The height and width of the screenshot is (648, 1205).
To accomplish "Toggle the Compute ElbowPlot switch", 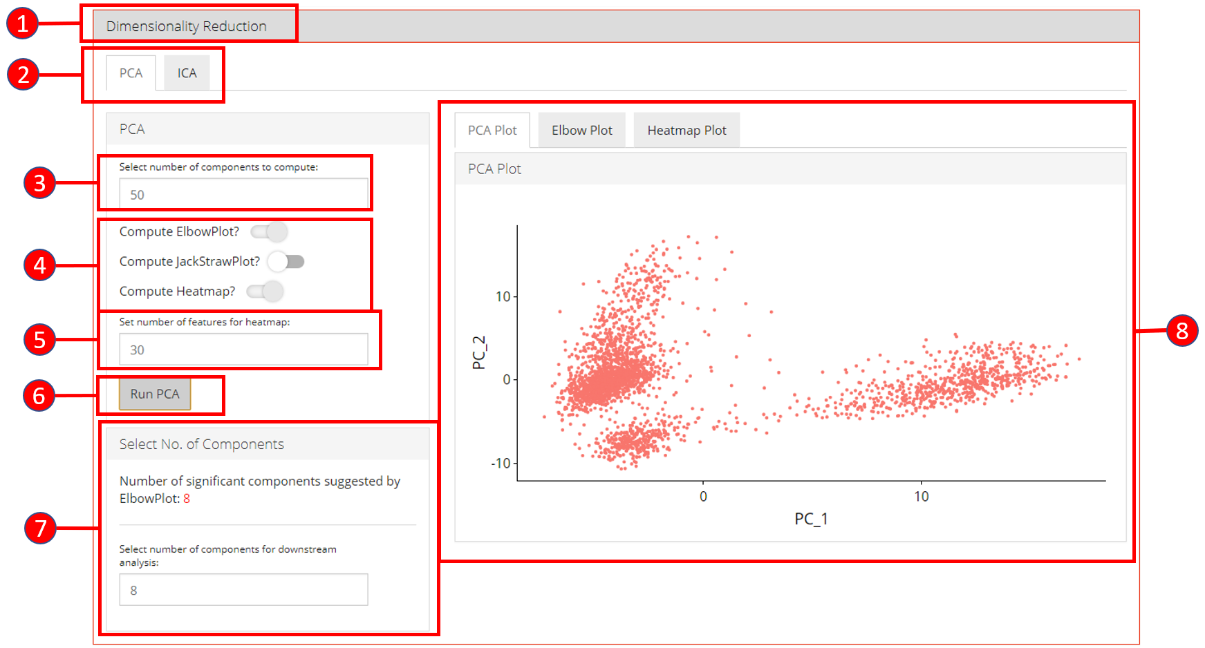I will coord(269,231).
